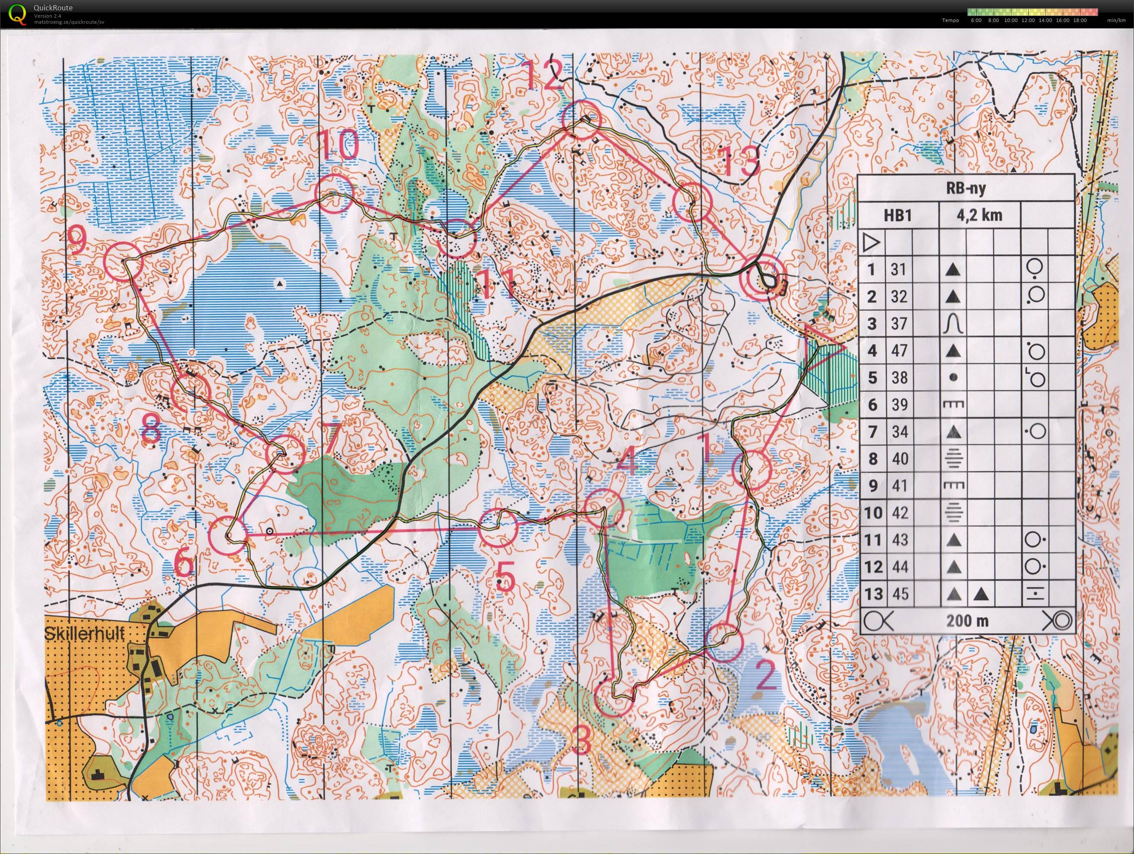The width and height of the screenshot is (1134, 854).
Task: Click the pink control circle beside number 9 on the map
Action: (123, 262)
